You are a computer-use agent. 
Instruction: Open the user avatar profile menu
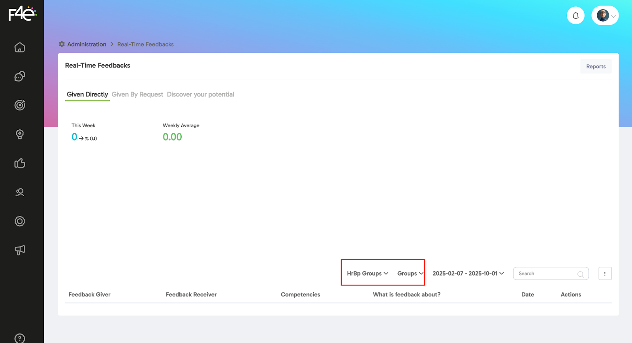pyautogui.click(x=605, y=16)
